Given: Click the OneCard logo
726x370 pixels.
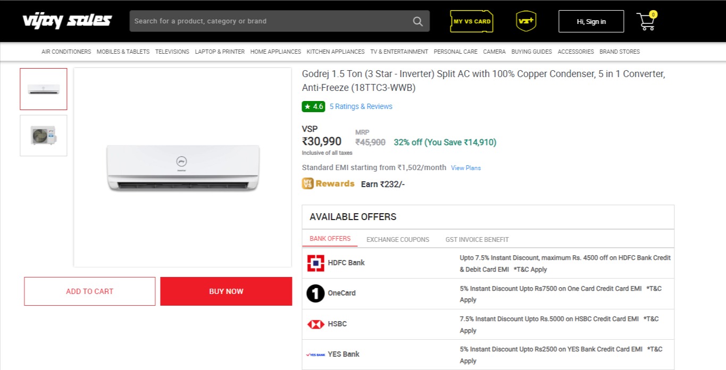Looking at the screenshot, I should coord(315,293).
